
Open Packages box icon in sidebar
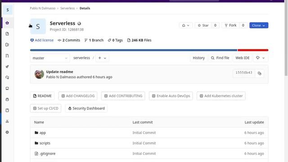click(7, 99)
